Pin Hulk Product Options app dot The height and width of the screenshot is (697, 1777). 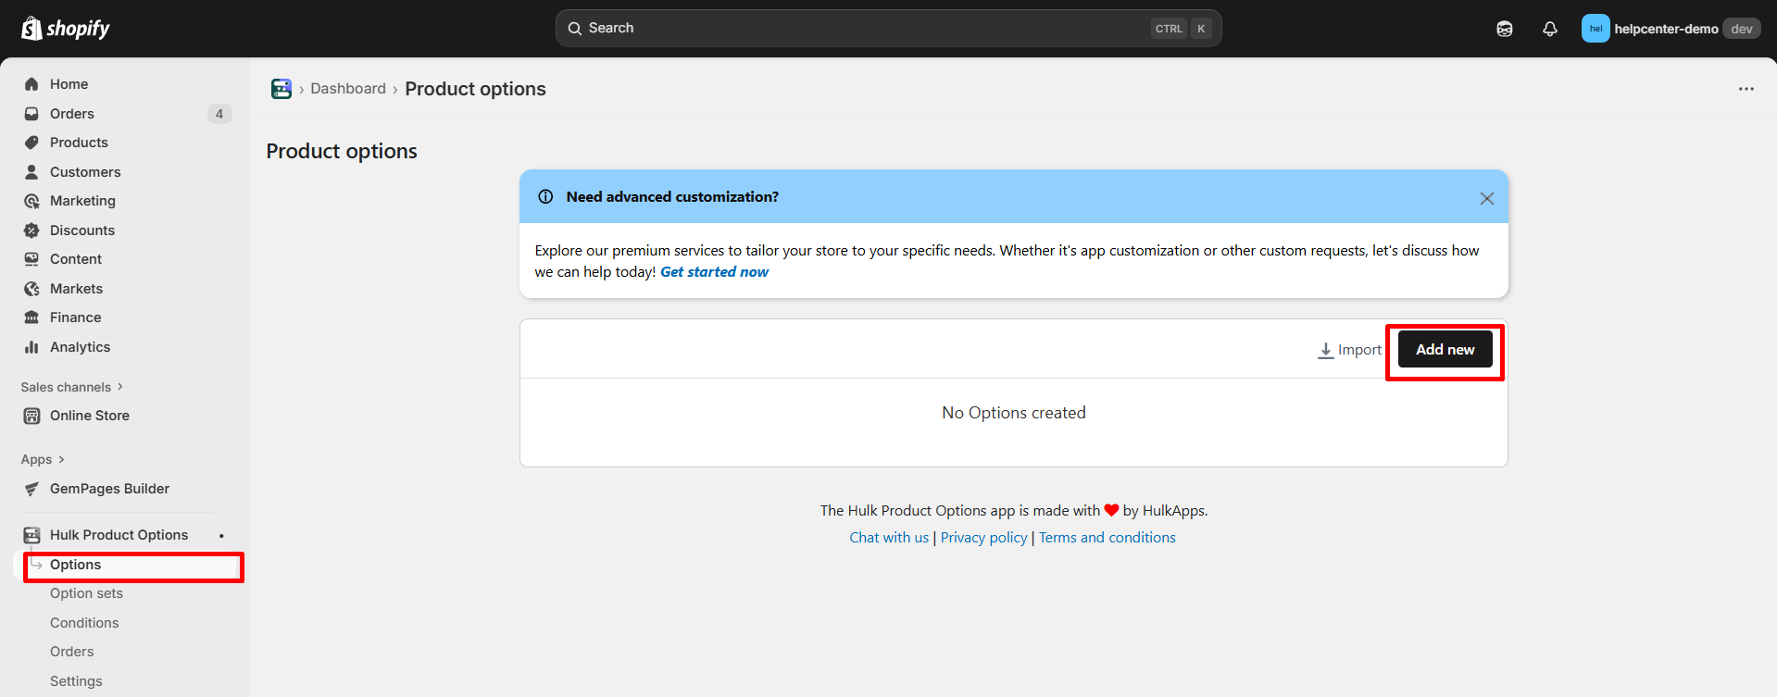pyautogui.click(x=221, y=536)
